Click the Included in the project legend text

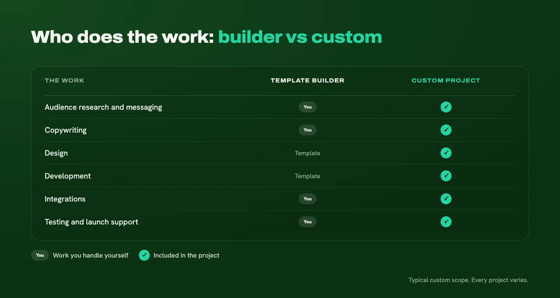coord(187,256)
